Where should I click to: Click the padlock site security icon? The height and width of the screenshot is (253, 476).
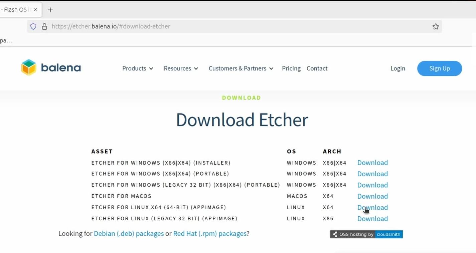point(44,26)
